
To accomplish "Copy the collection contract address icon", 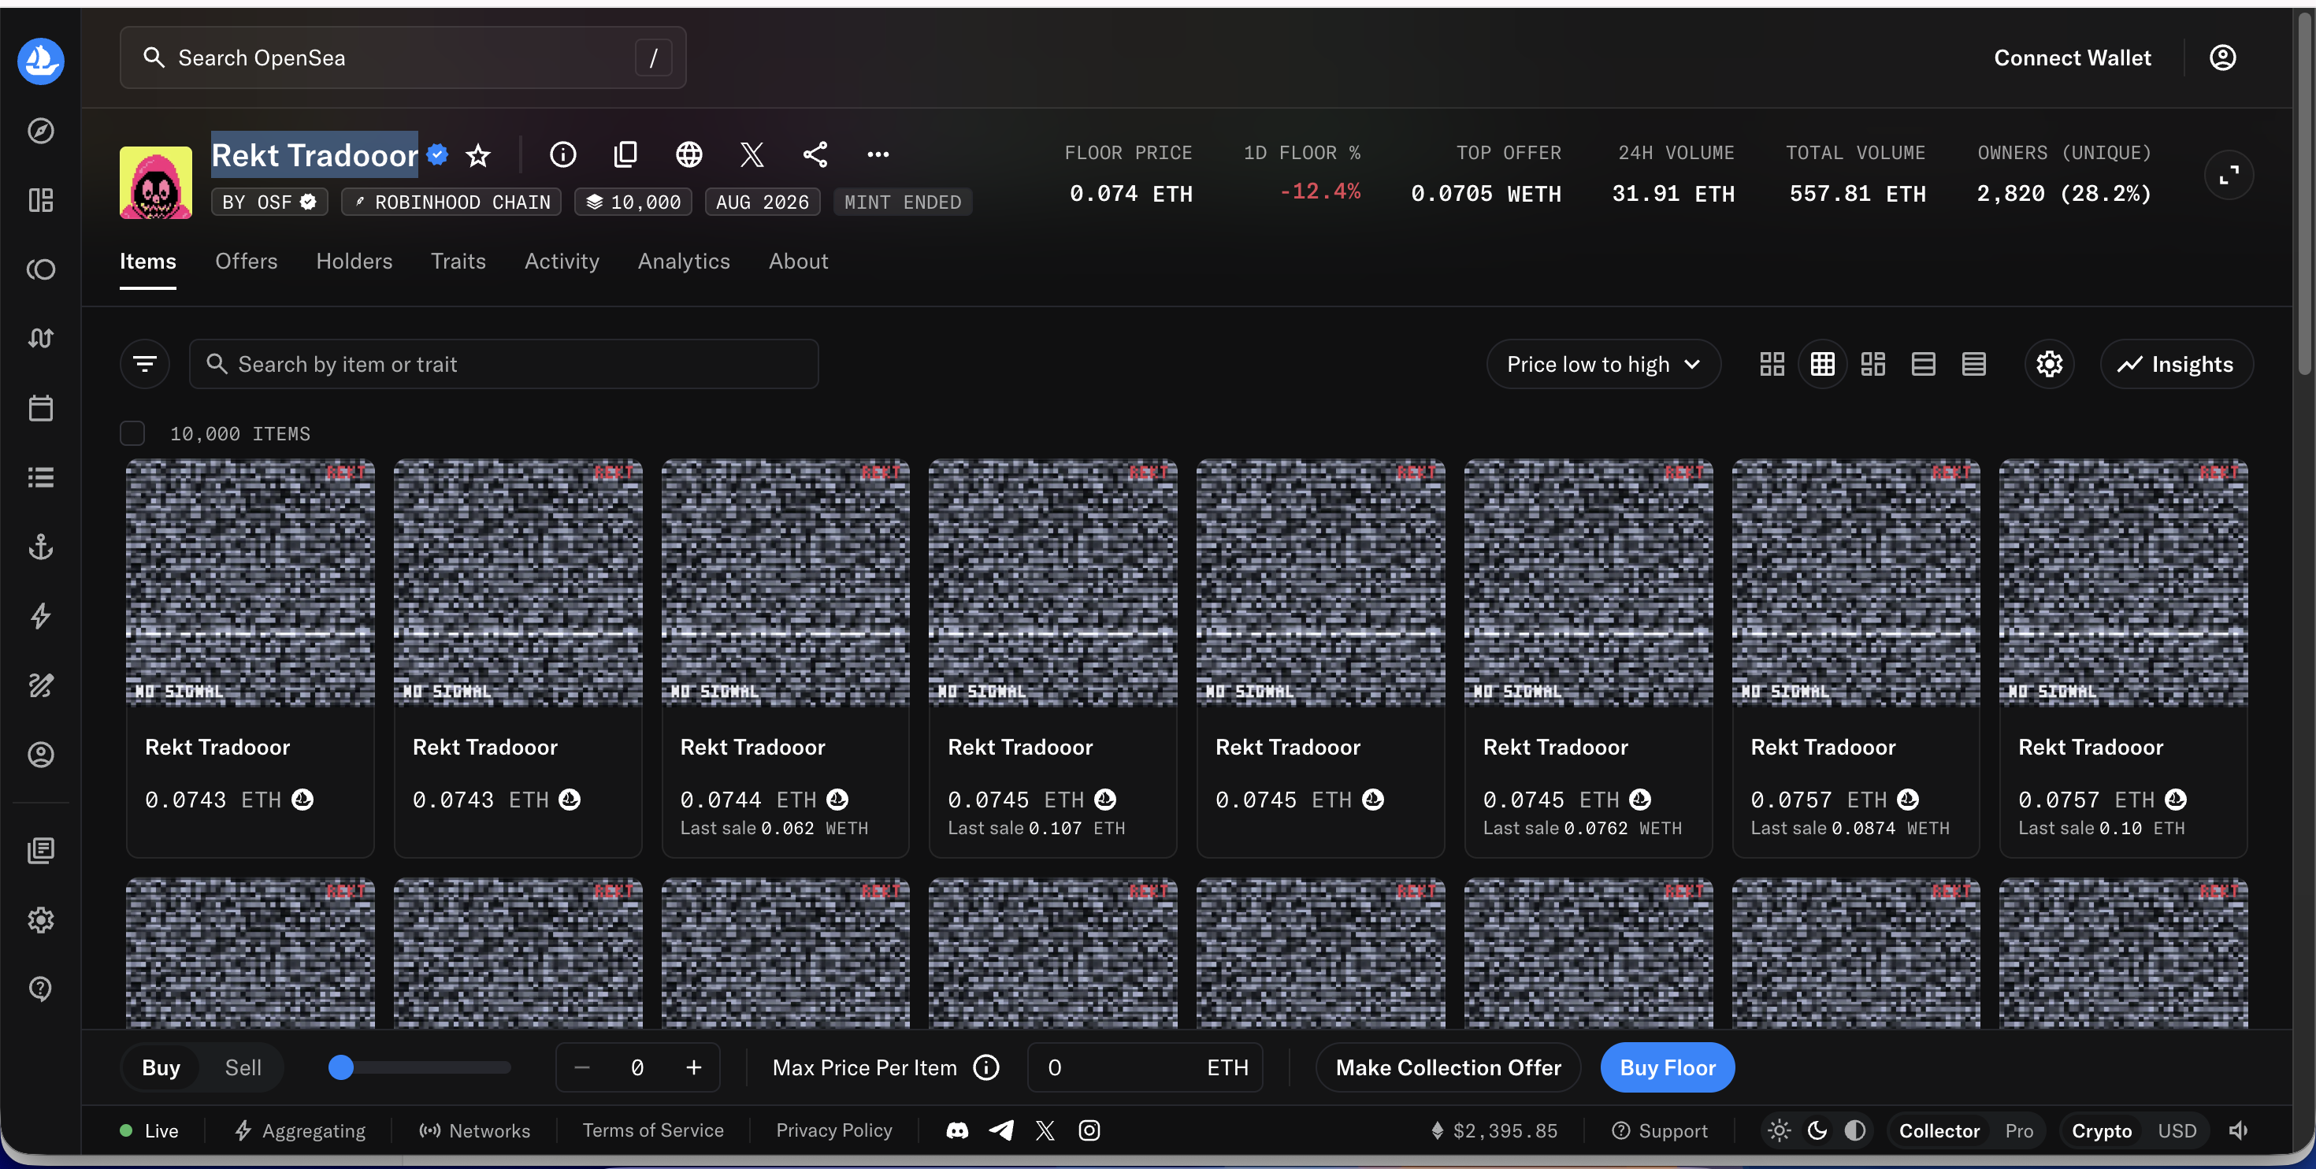I will tap(625, 154).
